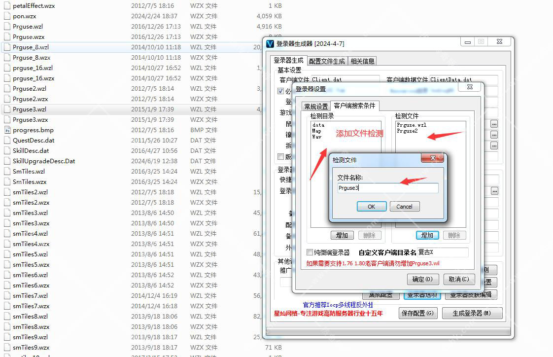Open the 配置文件生成 tab
553x357 pixels.
coord(327,61)
